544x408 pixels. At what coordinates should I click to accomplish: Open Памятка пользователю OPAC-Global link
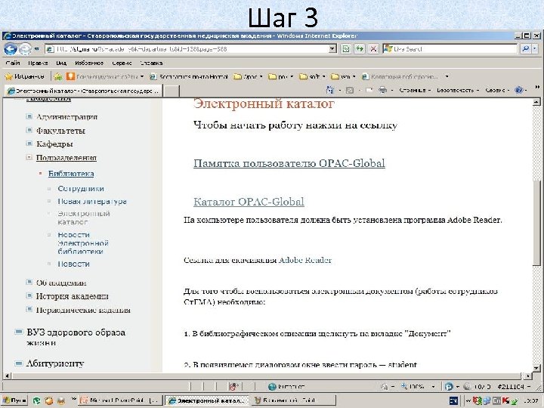[289, 163]
